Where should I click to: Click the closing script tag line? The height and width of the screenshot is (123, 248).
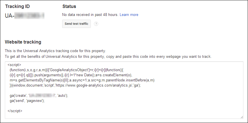coord(15,111)
